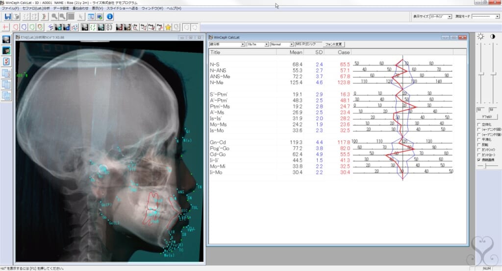Toggle the first ガンマ checkbox
The image size is (502, 271).
(x=479, y=150)
